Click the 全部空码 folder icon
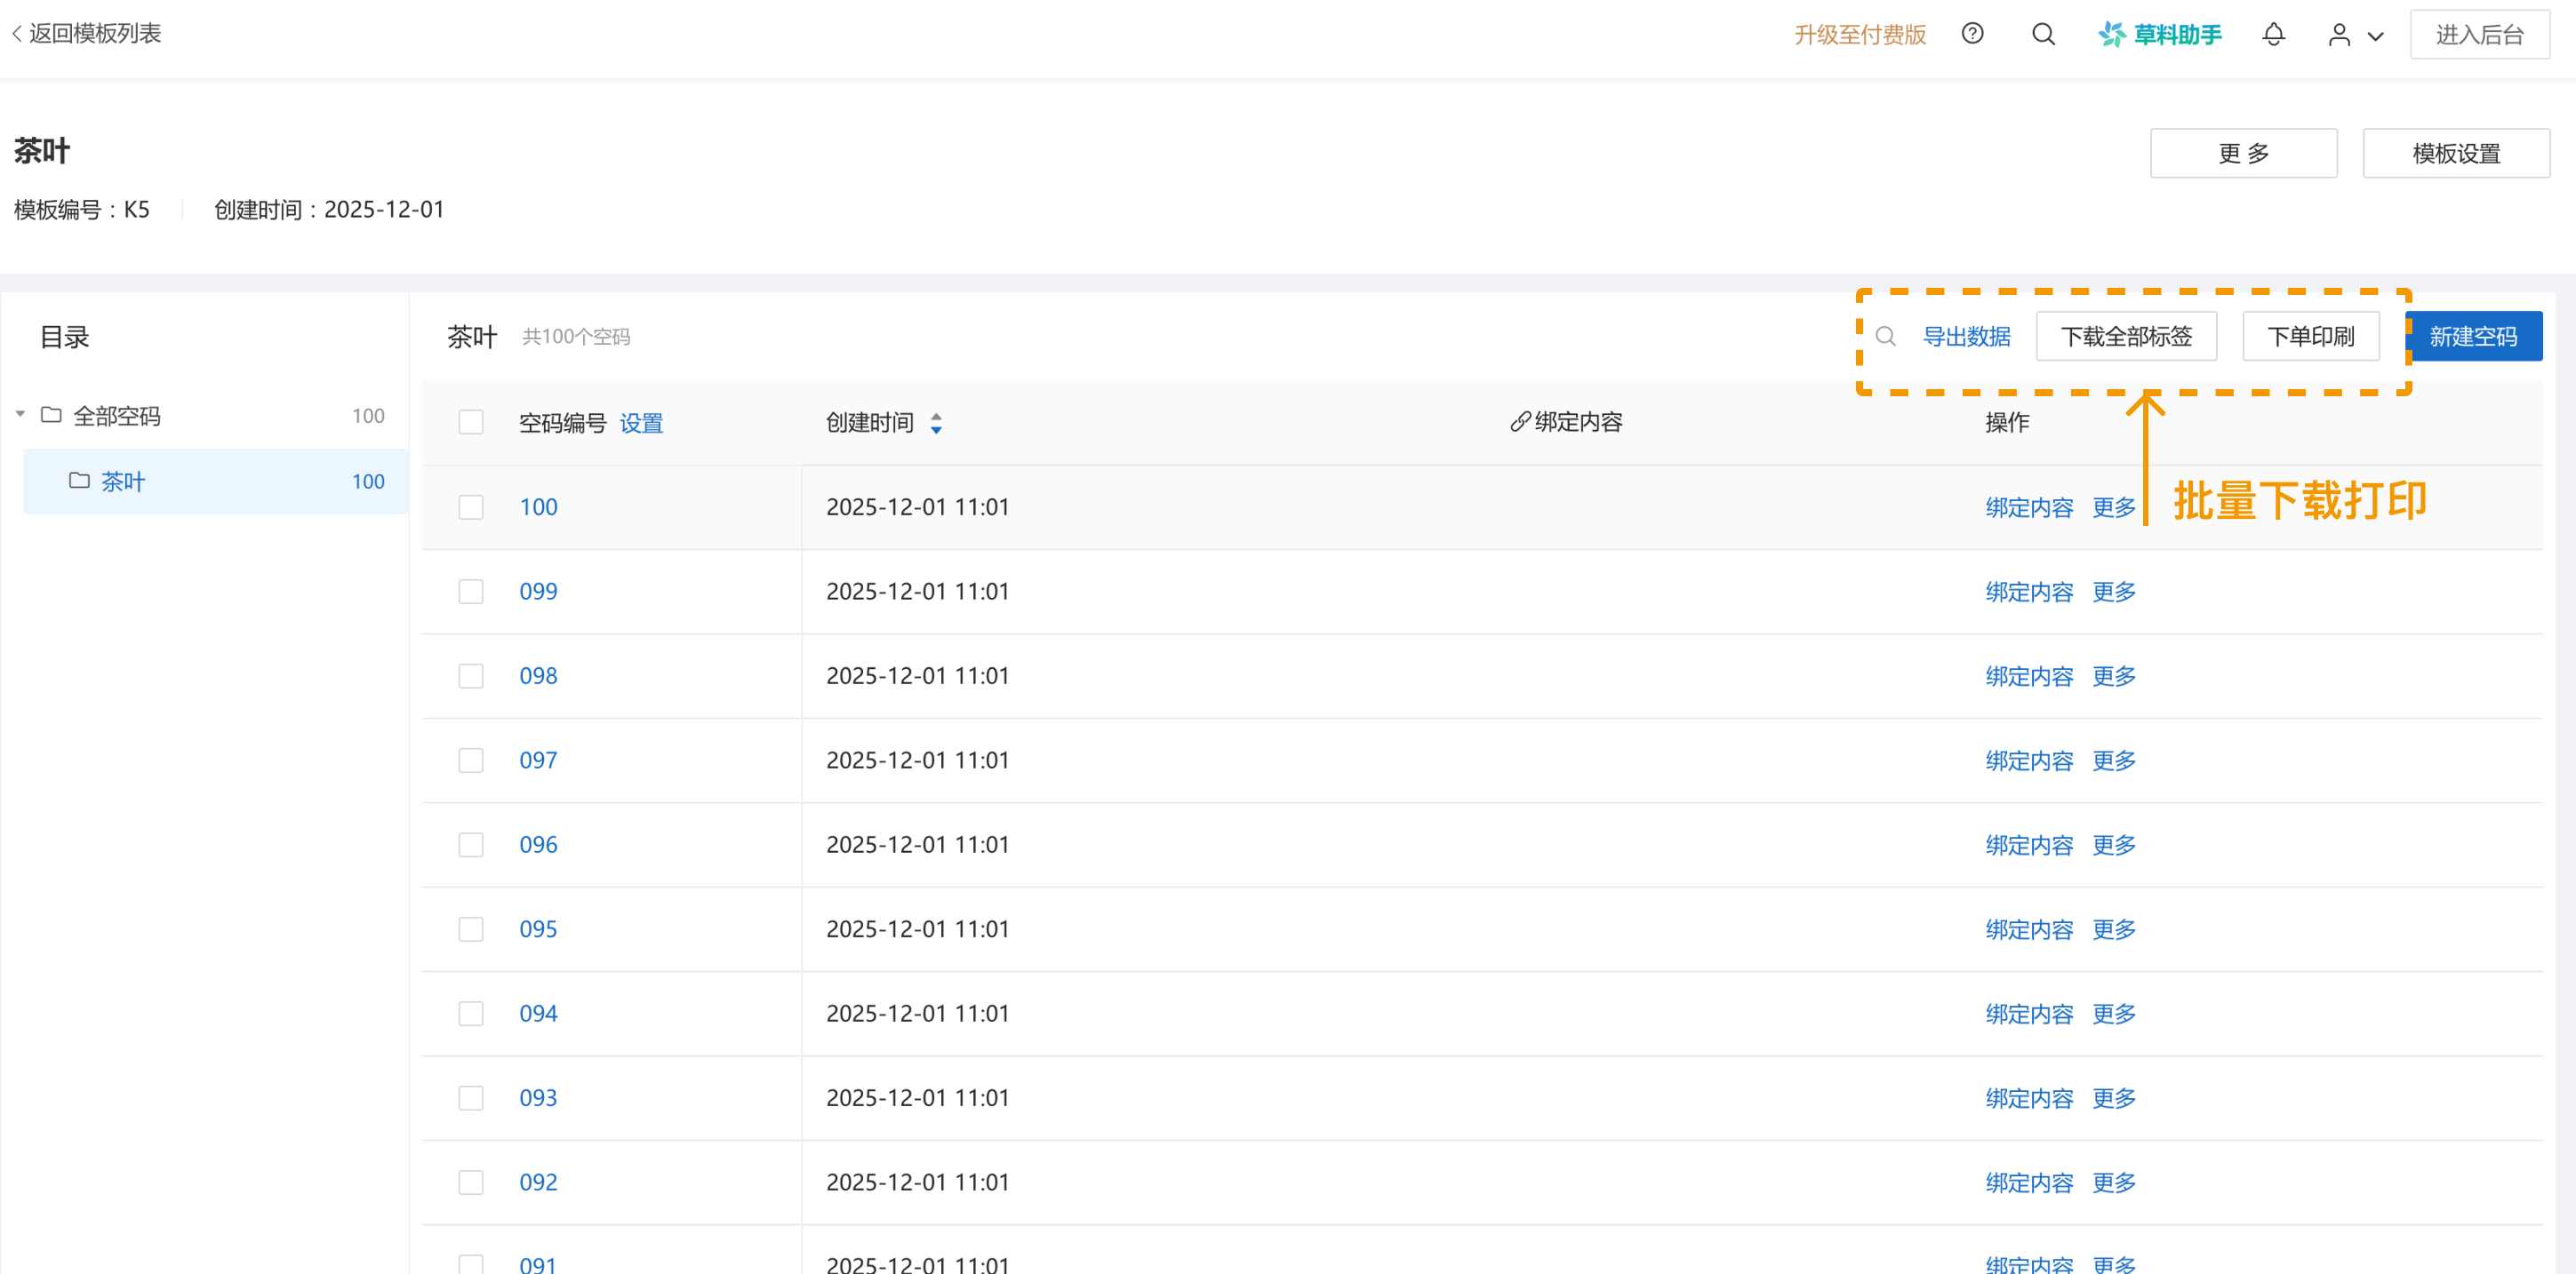 [x=51, y=415]
